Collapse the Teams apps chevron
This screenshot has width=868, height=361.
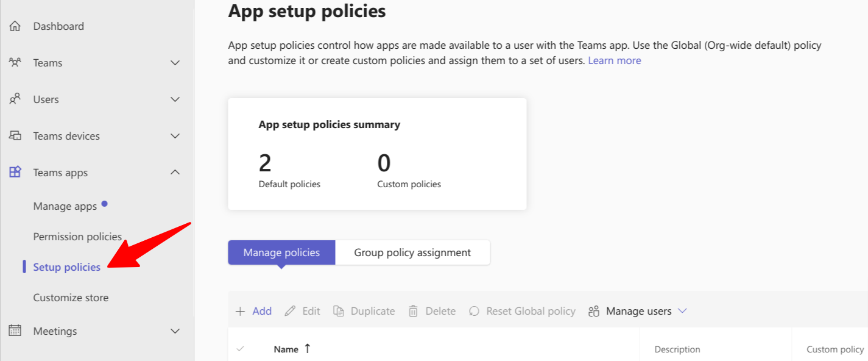coord(175,173)
